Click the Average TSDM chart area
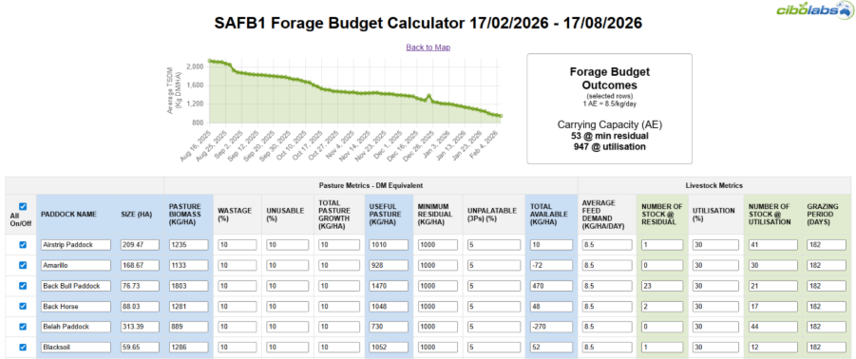This screenshot has width=856, height=359. click(355, 92)
